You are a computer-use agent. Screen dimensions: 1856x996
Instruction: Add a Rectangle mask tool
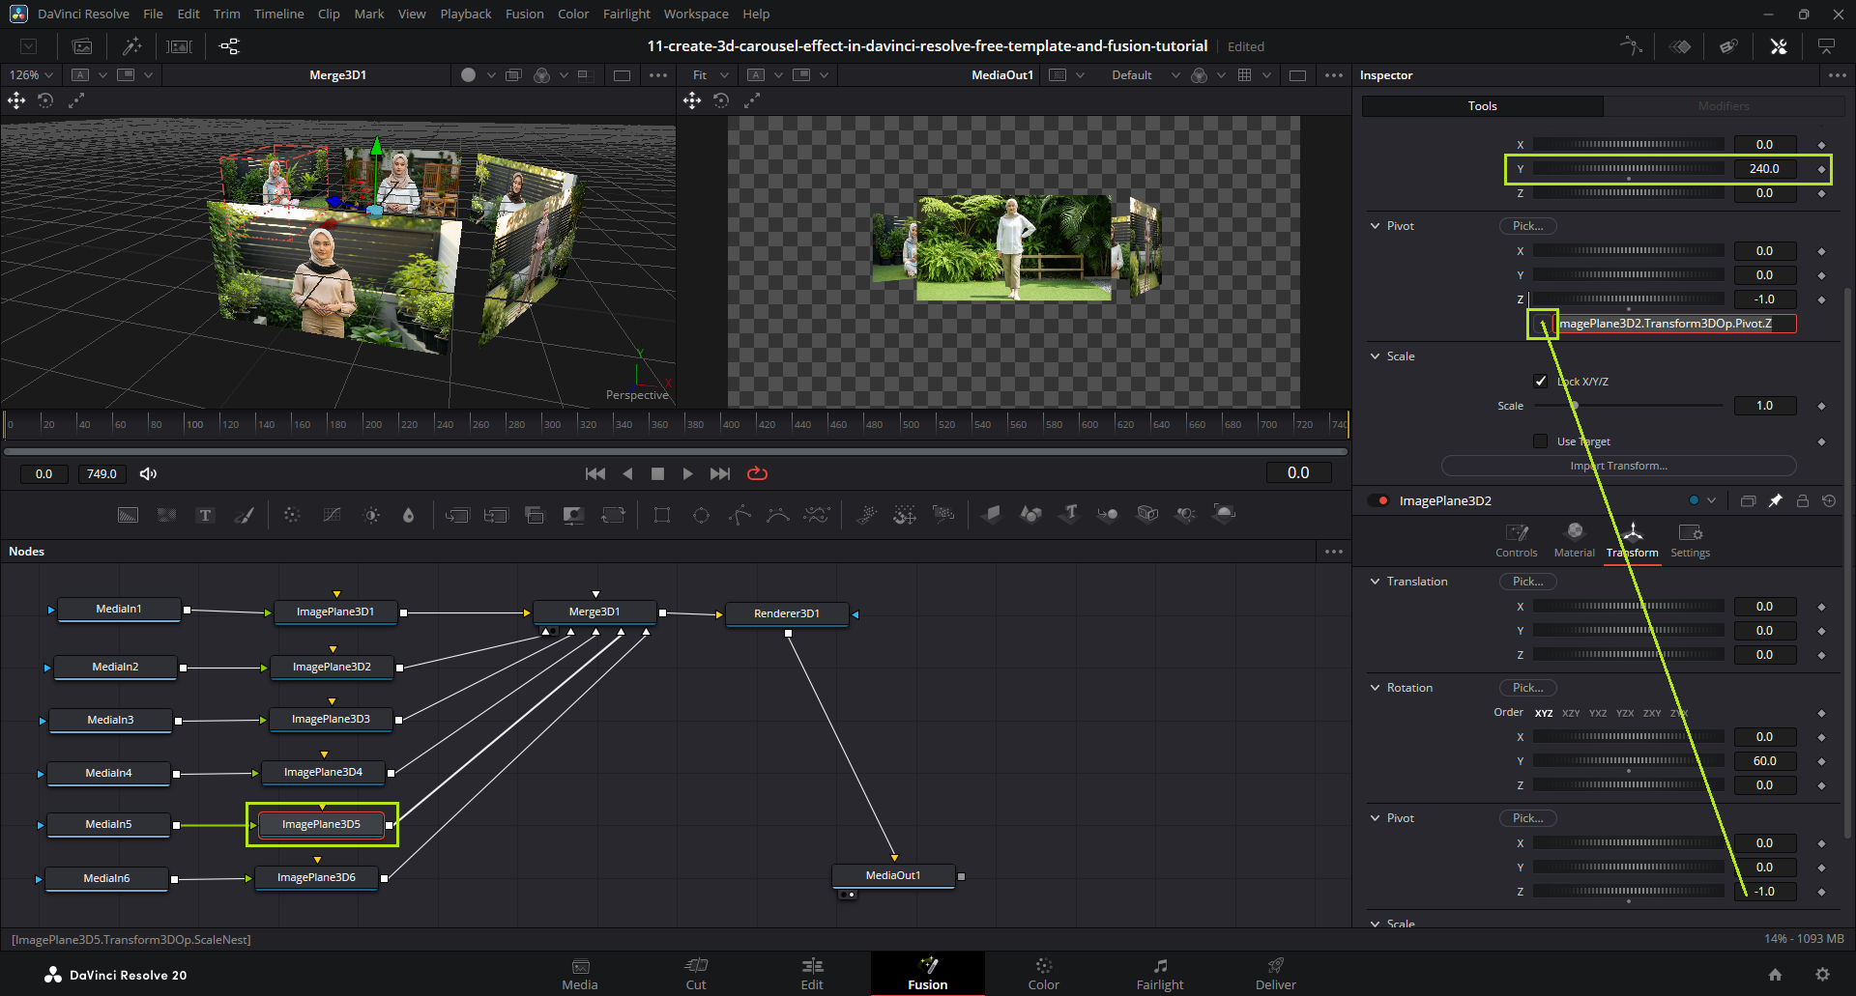point(662,515)
